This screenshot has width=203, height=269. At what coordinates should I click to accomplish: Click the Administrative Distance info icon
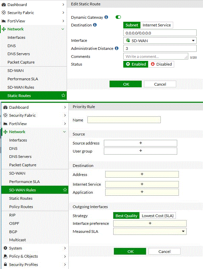point(117,48)
